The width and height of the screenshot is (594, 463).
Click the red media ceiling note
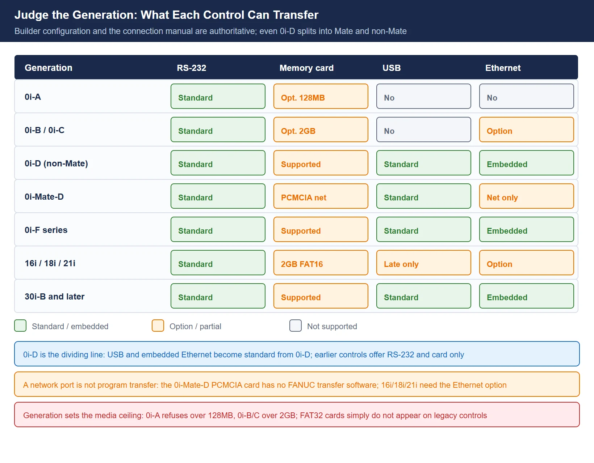[297, 415]
